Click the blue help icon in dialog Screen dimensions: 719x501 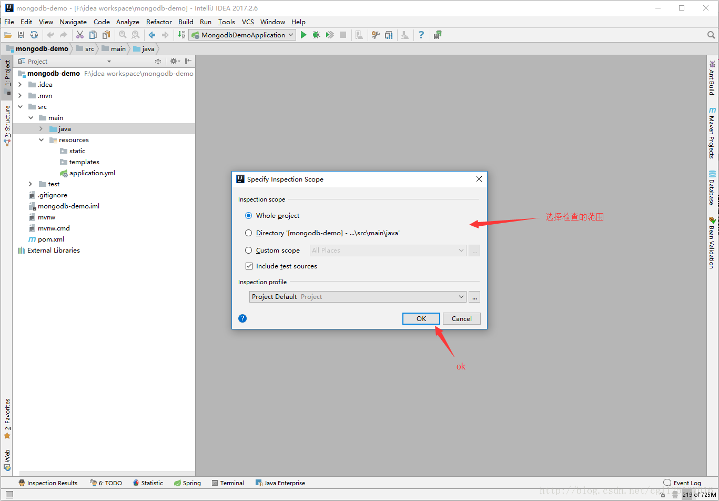242,318
